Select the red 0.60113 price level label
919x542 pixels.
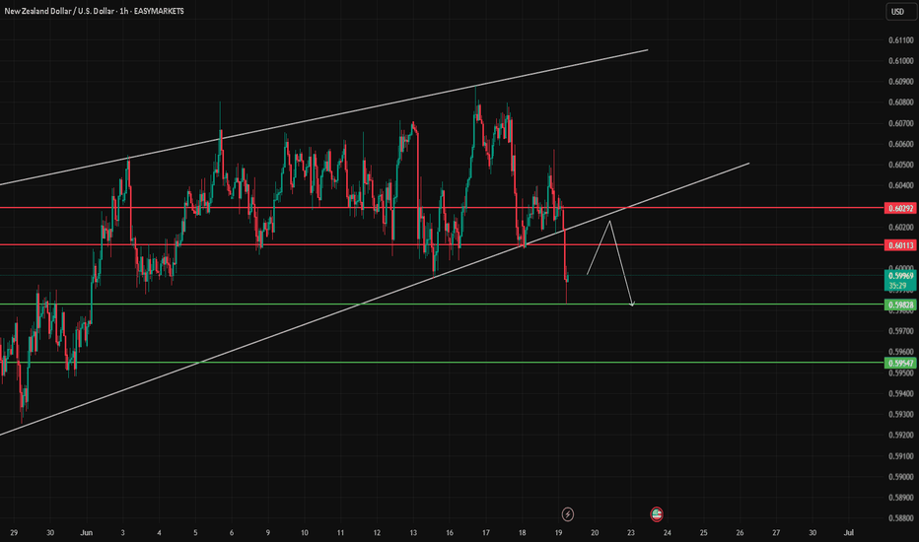pos(900,245)
